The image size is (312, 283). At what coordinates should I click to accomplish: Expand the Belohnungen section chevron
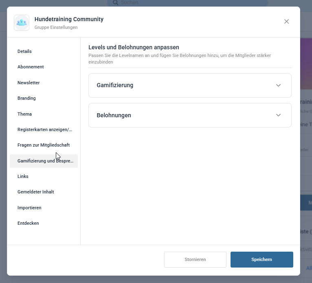tap(278, 115)
